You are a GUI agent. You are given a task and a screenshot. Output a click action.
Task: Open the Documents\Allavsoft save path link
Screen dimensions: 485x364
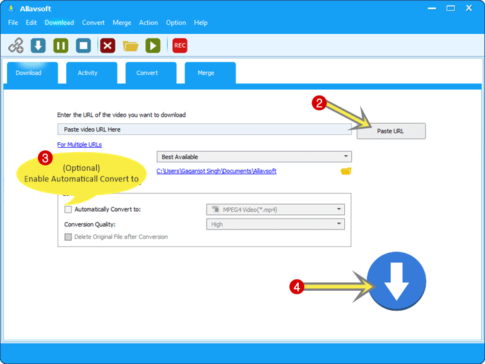point(216,171)
